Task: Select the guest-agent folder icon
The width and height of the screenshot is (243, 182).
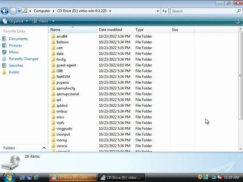Action: pyautogui.click(x=53, y=65)
